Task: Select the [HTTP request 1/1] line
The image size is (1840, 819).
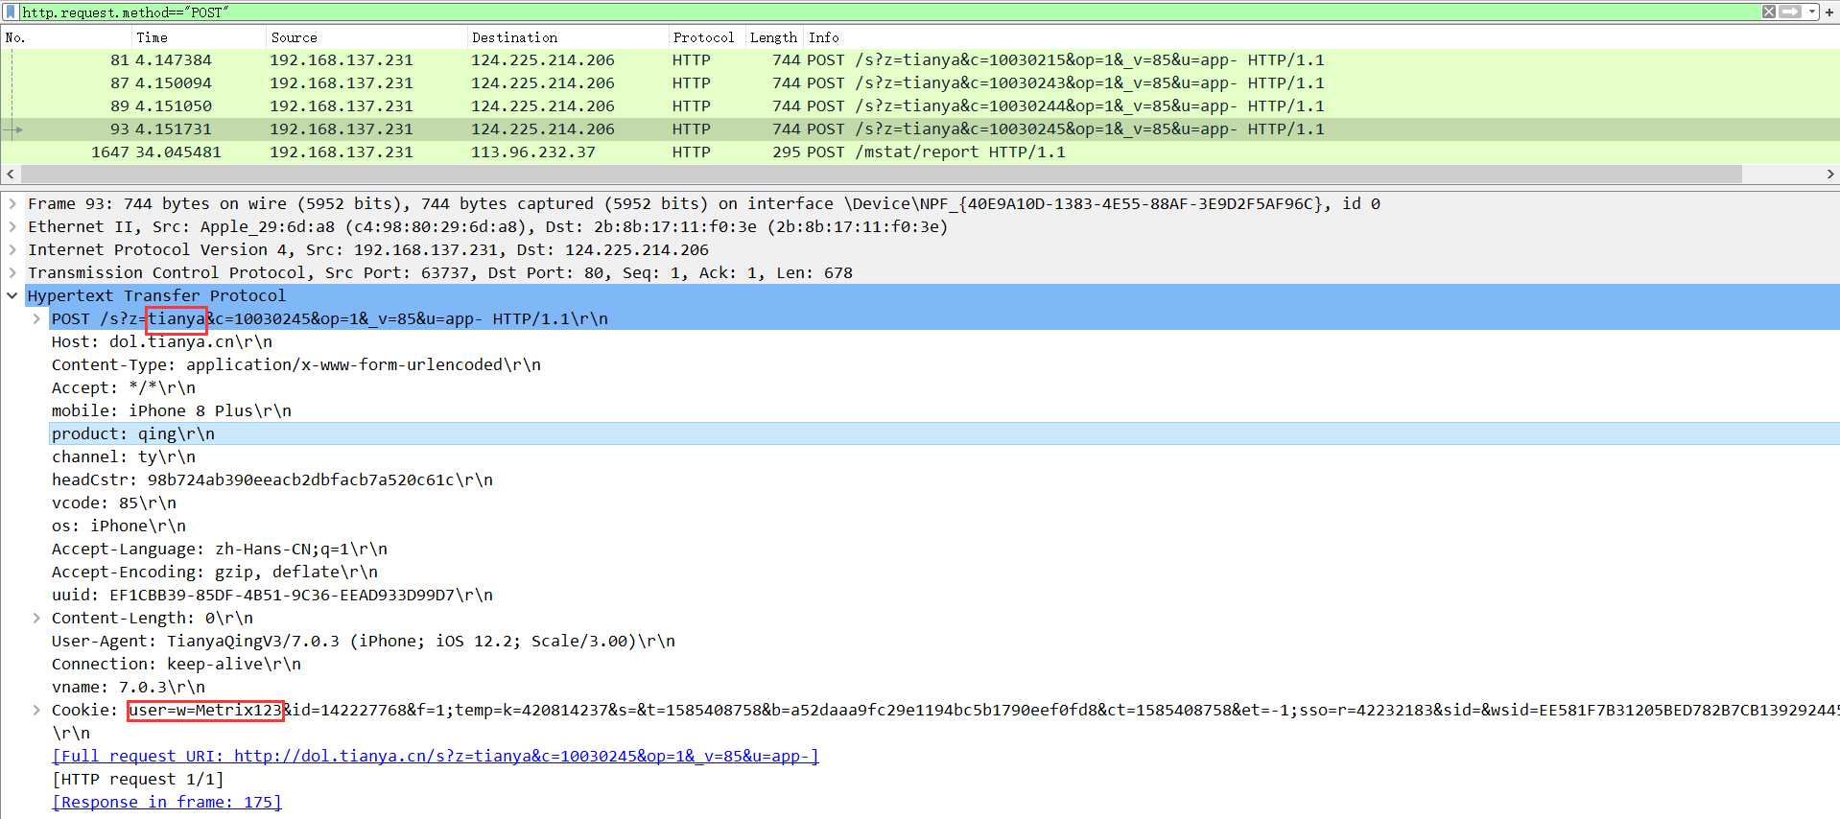Action: (x=138, y=779)
